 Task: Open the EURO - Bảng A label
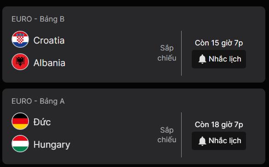click(x=38, y=101)
